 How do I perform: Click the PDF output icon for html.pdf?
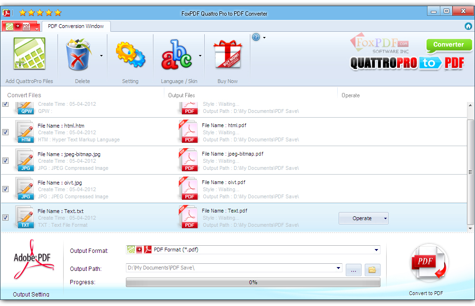[x=189, y=132]
